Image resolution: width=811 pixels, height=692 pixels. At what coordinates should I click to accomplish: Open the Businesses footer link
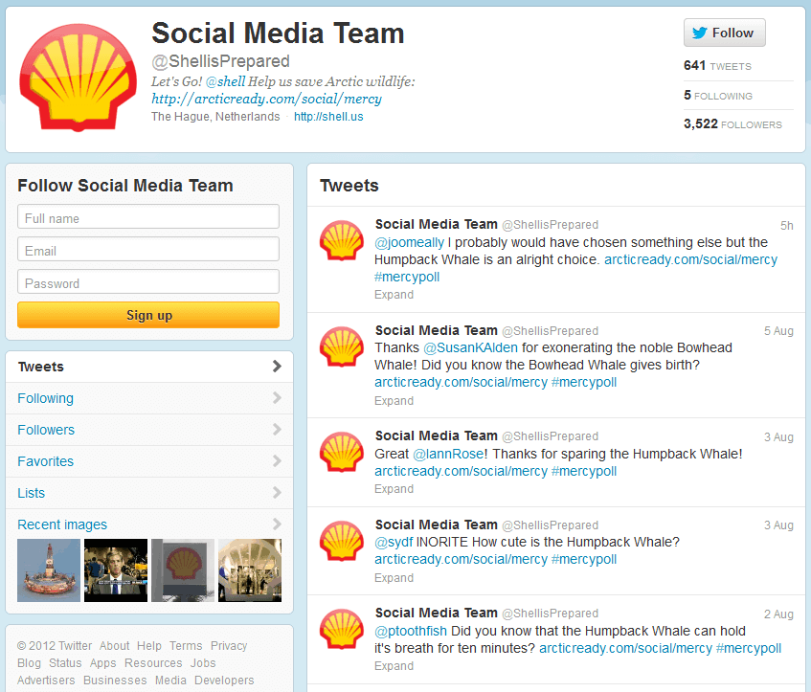tap(115, 681)
